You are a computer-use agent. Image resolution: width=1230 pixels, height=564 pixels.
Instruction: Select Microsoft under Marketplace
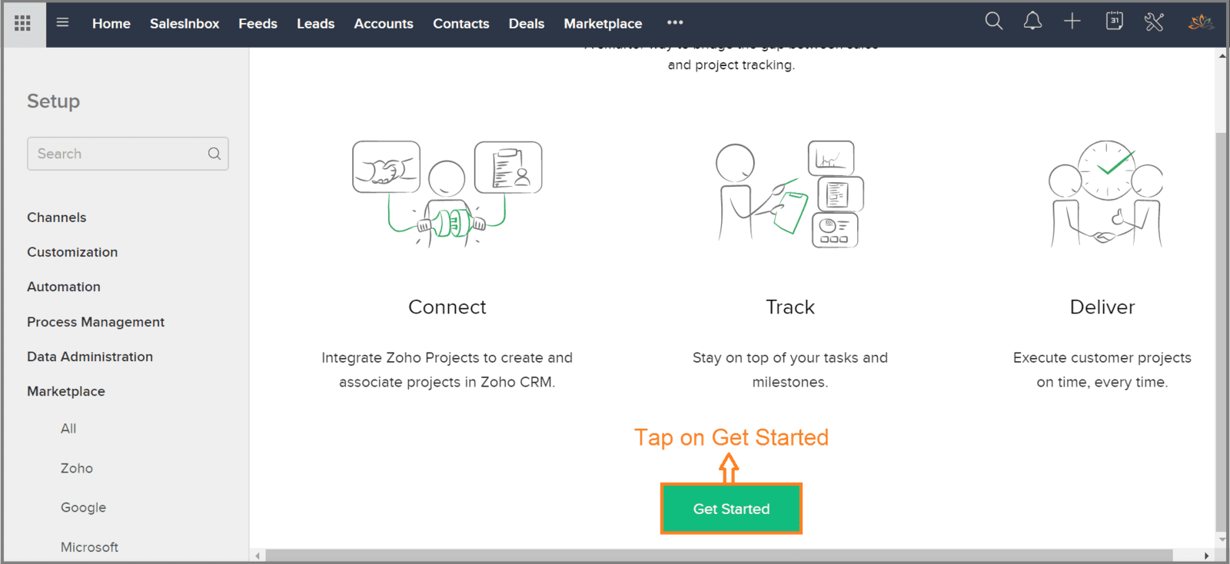(x=90, y=547)
